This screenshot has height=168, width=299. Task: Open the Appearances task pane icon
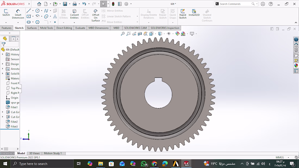click(296, 66)
